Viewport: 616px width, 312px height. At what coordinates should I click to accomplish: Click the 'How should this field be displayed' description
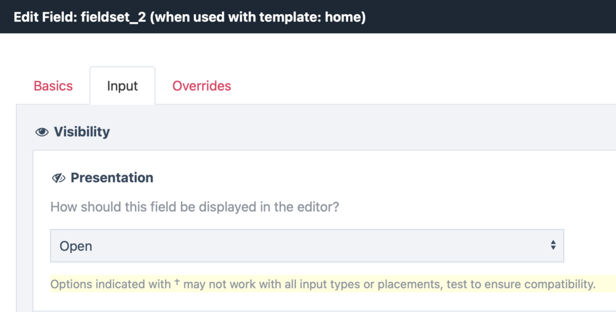click(x=195, y=207)
